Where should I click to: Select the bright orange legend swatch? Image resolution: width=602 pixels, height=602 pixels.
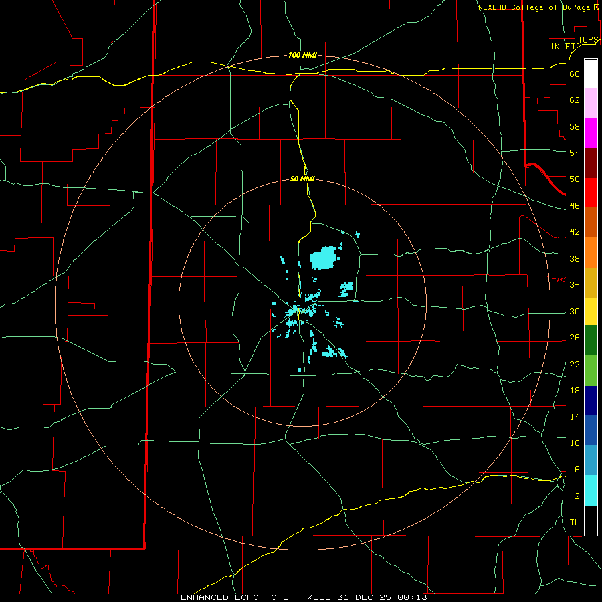[x=591, y=253]
